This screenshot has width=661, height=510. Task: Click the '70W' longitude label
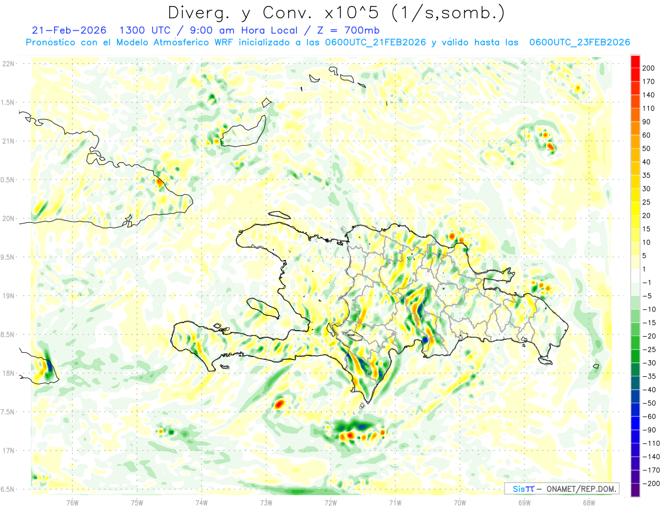coord(460,502)
